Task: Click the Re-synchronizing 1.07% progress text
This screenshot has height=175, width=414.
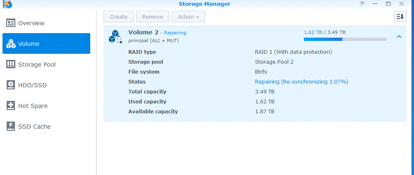Action: click(314, 82)
